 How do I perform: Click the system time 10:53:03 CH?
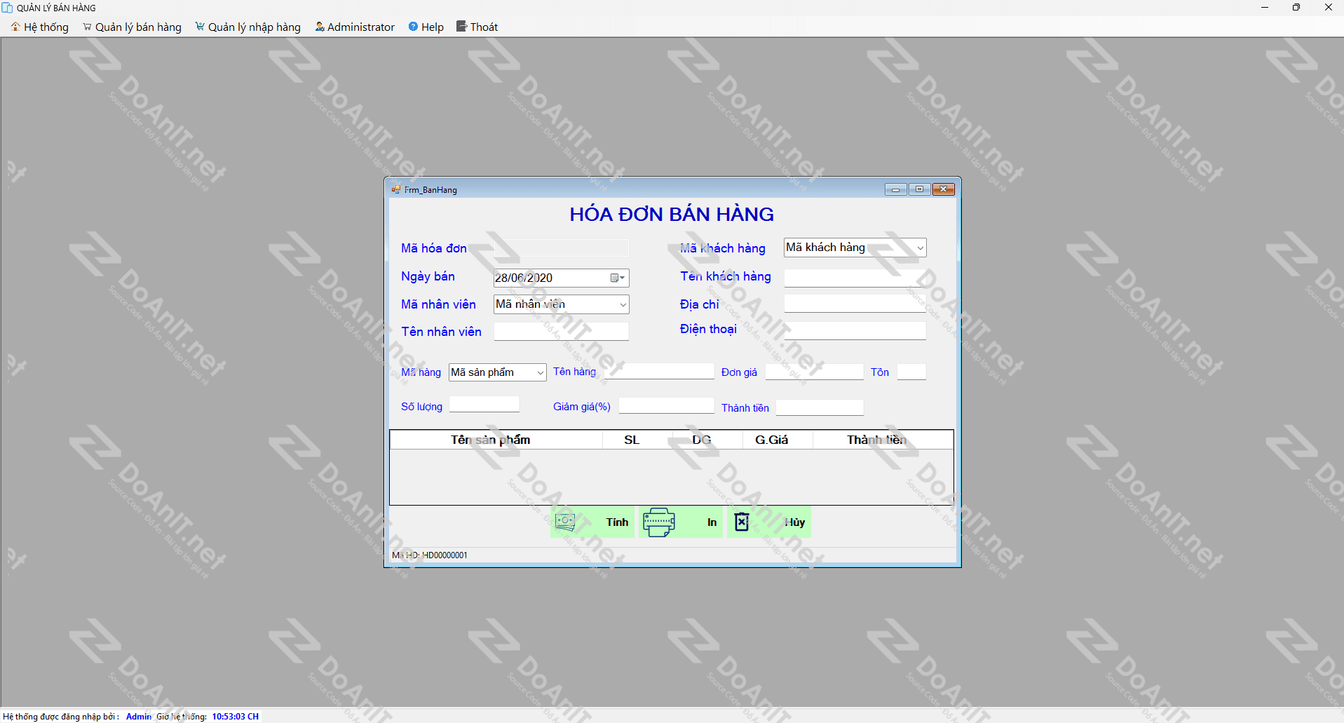[236, 716]
